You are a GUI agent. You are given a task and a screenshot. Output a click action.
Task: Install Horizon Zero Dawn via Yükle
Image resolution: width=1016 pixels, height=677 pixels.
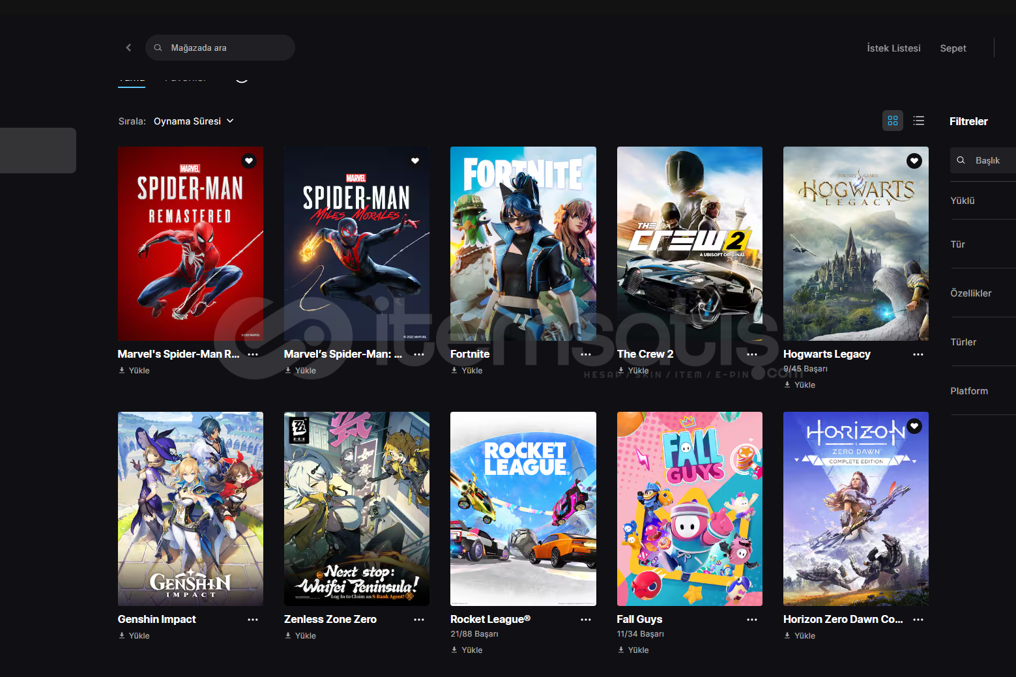coord(800,636)
